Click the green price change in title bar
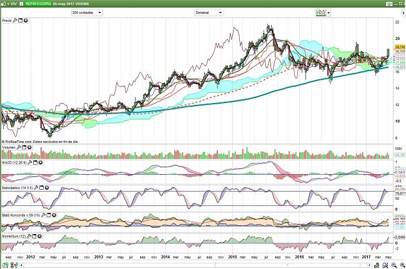The height and width of the screenshot is (269, 406). point(38,4)
